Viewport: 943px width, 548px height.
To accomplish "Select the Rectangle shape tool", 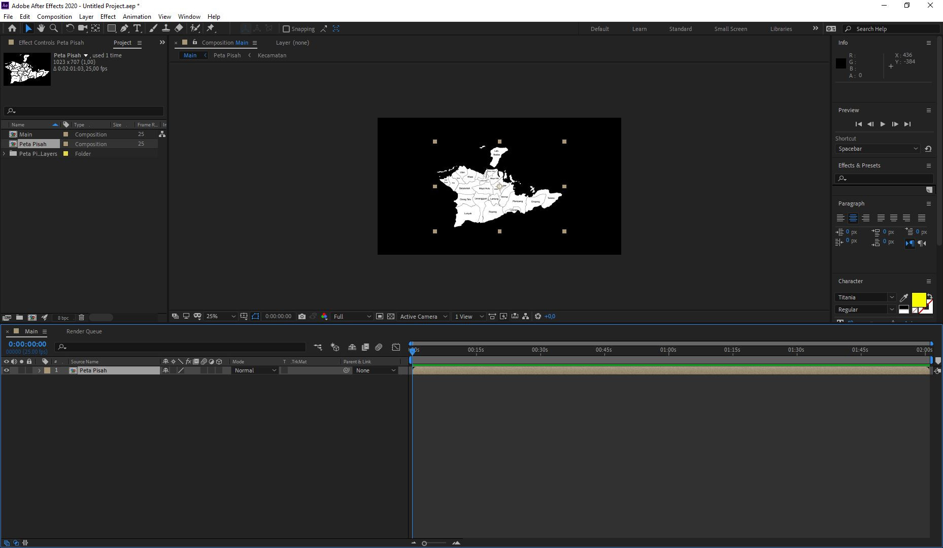I will point(111,29).
